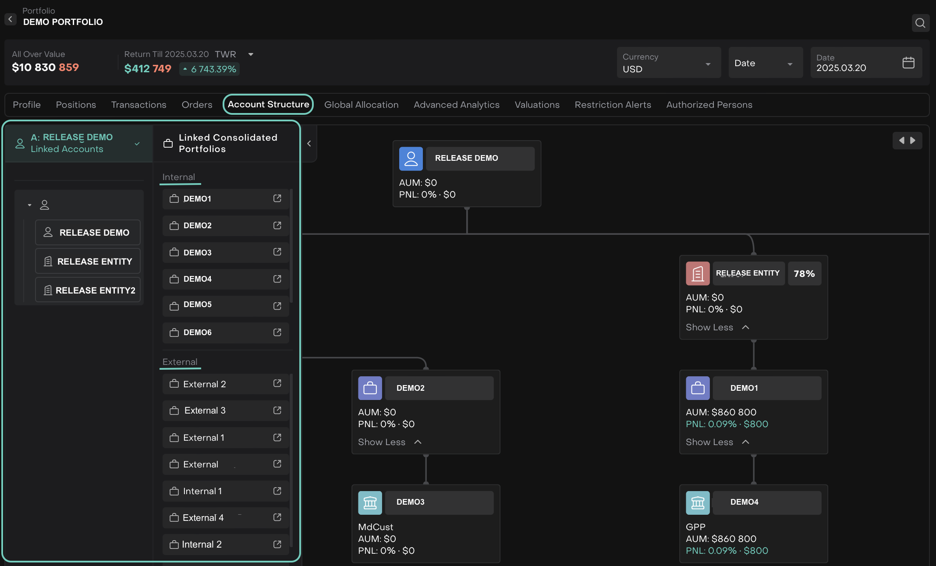Open DEMO1 portfolio external link icon
Screen dimensions: 936x566
coord(277,198)
